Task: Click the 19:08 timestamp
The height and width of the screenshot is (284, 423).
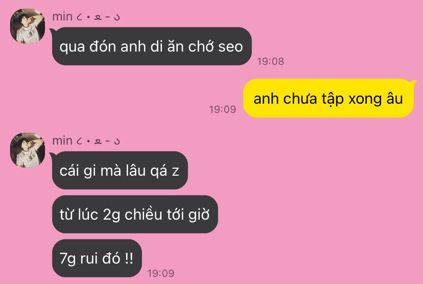Action: [270, 61]
